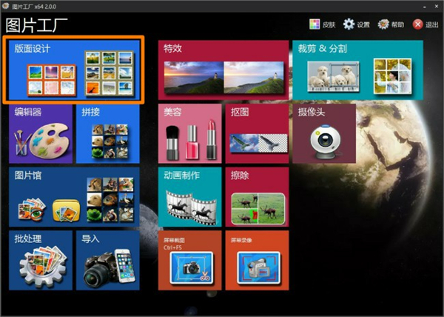Open 设置 settings
This screenshot has height=317, width=444.
(356, 24)
